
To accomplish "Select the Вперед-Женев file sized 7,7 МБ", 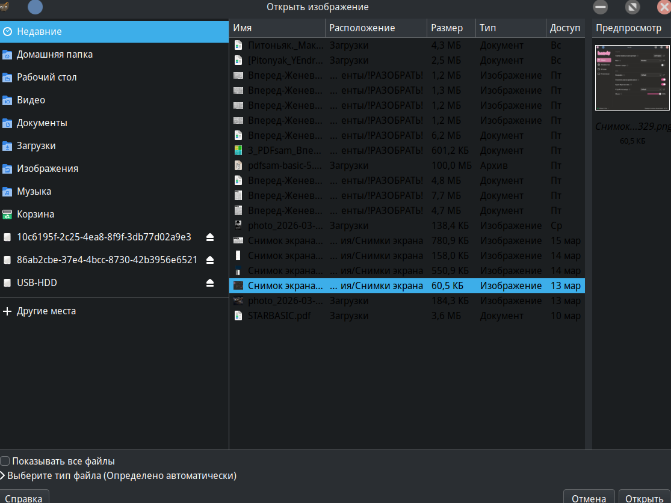I will pyautogui.click(x=407, y=196).
